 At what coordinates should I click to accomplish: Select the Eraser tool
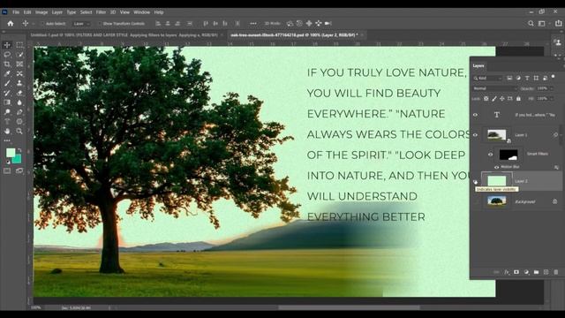(19, 93)
